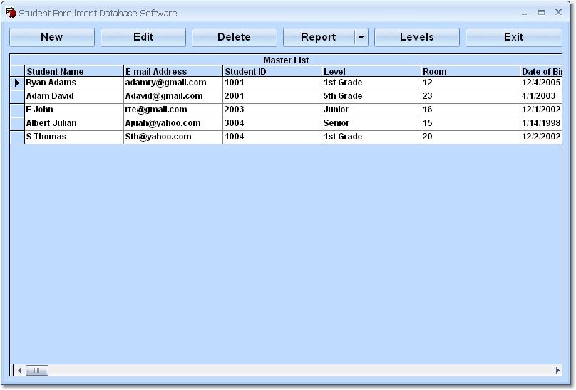Click row selector for S Thomas row

click(17, 137)
